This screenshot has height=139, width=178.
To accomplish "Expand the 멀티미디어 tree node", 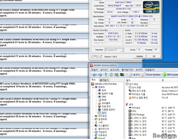I will click(93, 129).
